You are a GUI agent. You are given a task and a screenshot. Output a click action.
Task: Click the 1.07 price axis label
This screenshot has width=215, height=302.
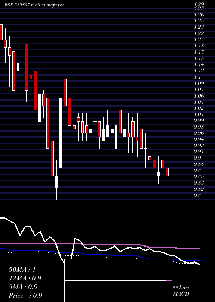pyautogui.click(x=199, y=90)
